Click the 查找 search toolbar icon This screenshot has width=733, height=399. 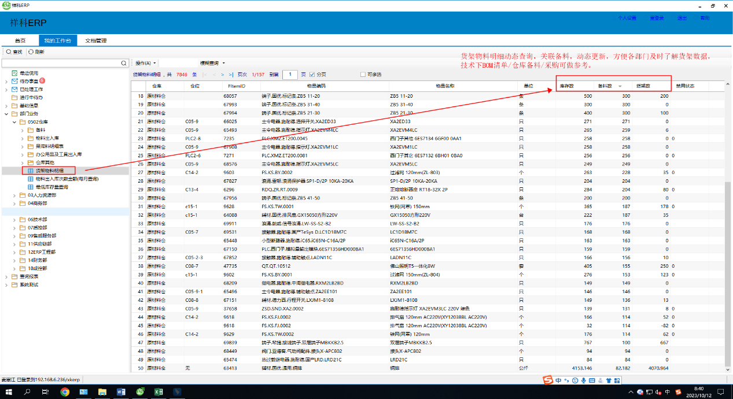(9, 52)
